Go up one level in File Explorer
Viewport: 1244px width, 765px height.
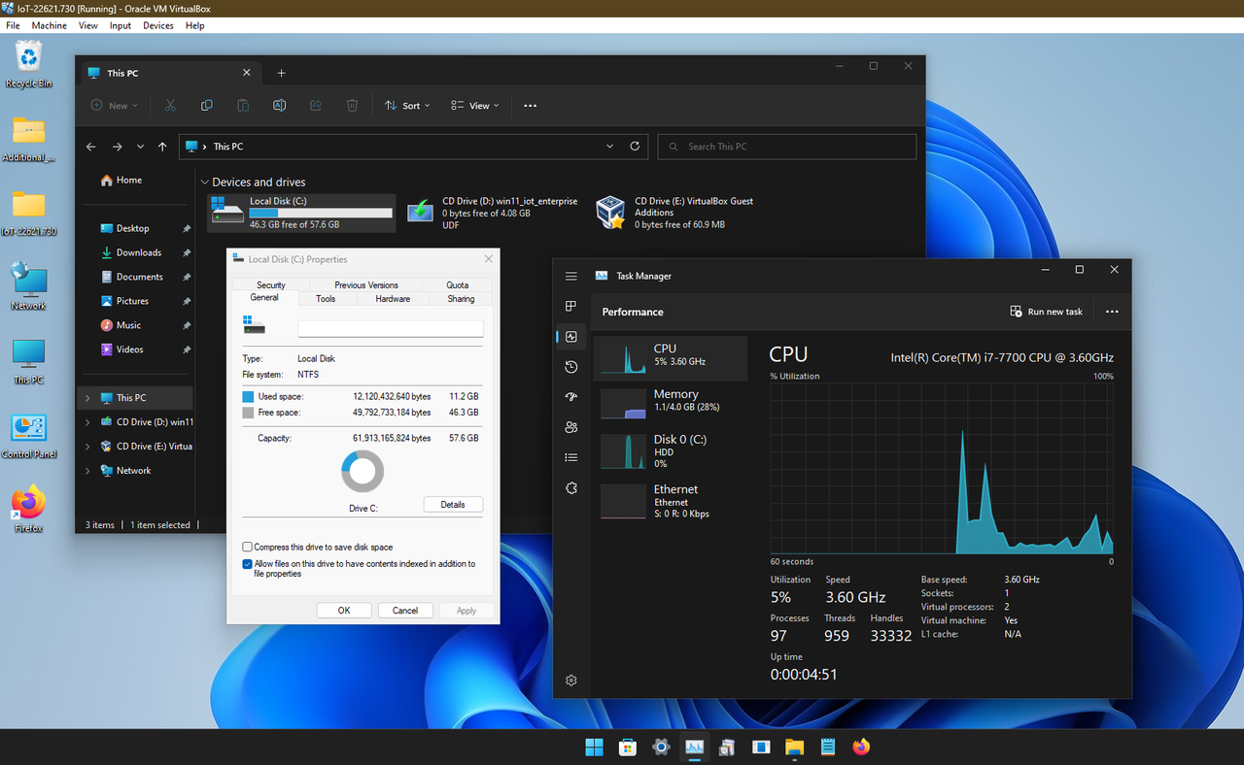point(162,147)
